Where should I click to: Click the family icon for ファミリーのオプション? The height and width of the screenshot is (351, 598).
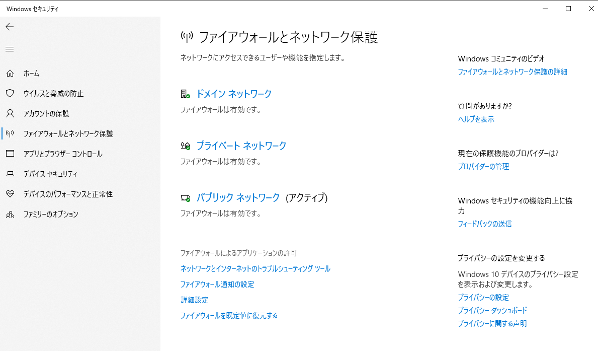[10, 214]
